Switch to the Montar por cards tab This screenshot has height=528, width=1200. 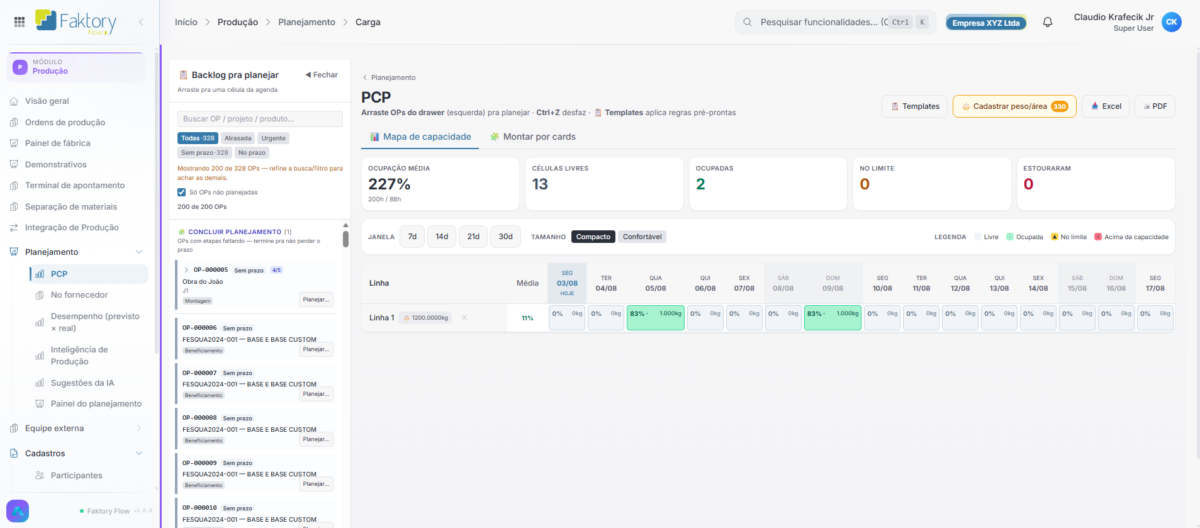click(533, 137)
